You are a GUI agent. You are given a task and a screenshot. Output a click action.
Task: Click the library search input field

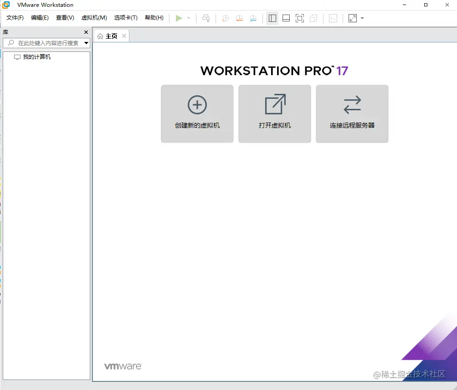(x=46, y=43)
